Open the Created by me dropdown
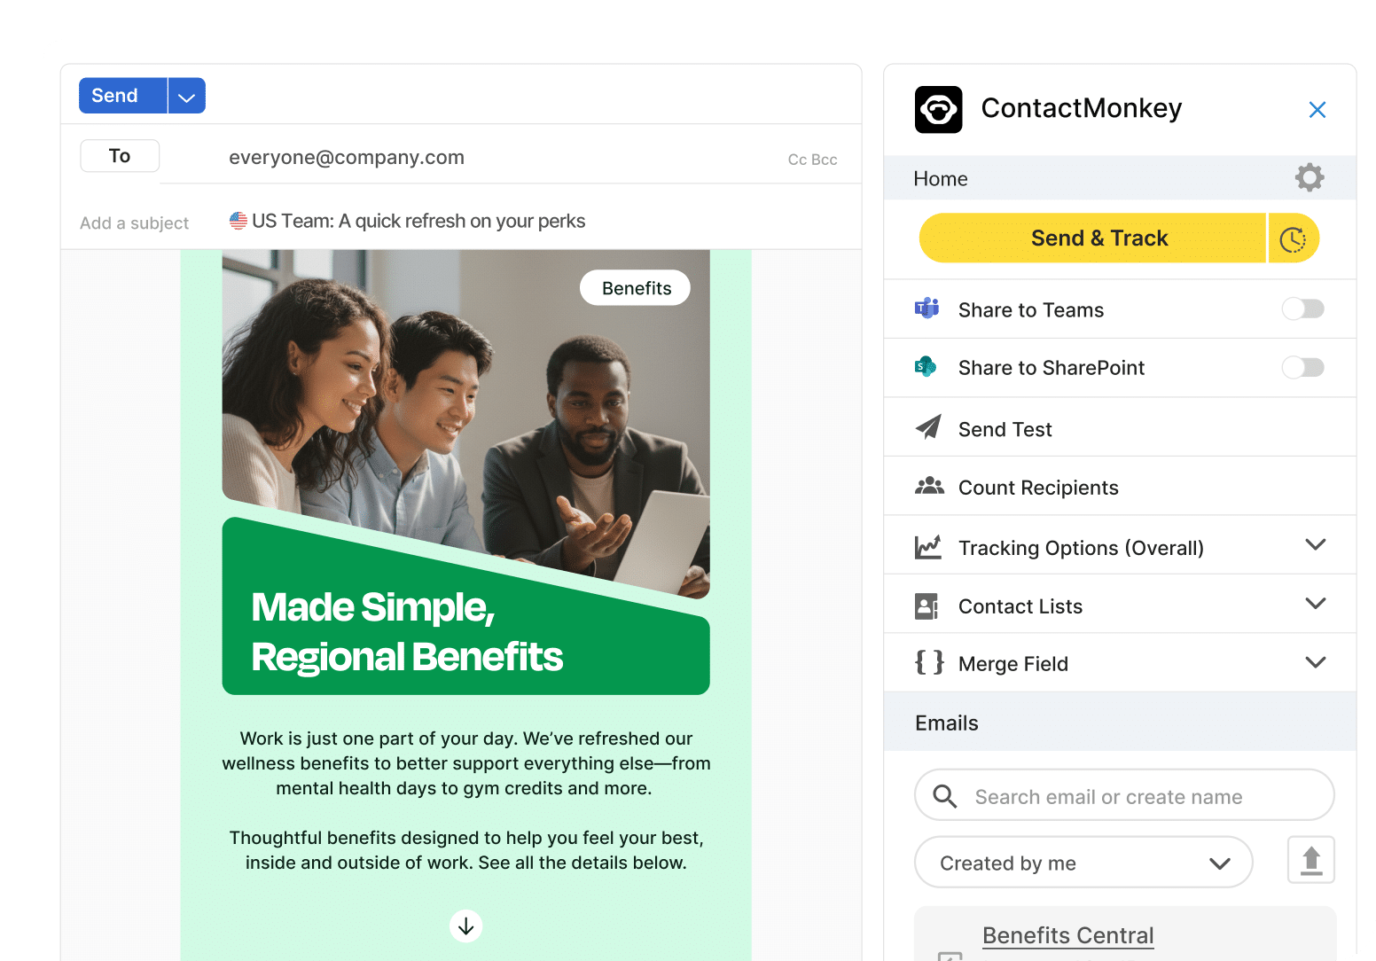The image size is (1376, 961). tap(1083, 863)
